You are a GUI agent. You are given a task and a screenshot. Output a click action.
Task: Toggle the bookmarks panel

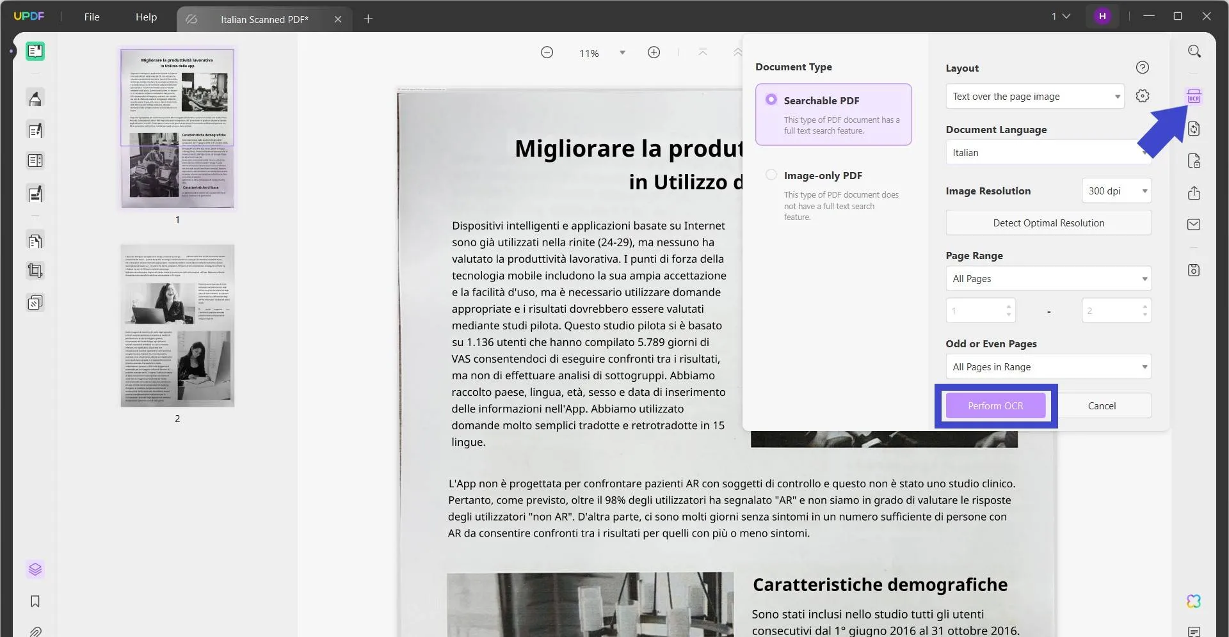35,602
